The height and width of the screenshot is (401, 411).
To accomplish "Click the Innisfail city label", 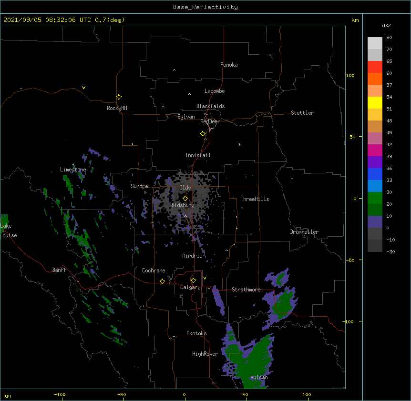I will coord(198,155).
